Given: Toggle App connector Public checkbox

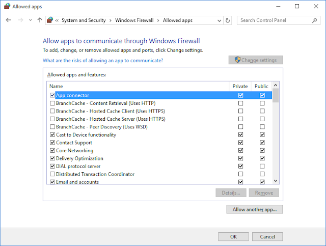Looking at the screenshot, I should pyautogui.click(x=262, y=95).
